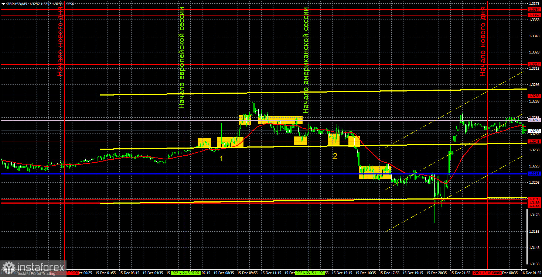This screenshot has width=542, height=277.
Task: Select the red 1.3362 price level tag
Action: click(x=534, y=15)
